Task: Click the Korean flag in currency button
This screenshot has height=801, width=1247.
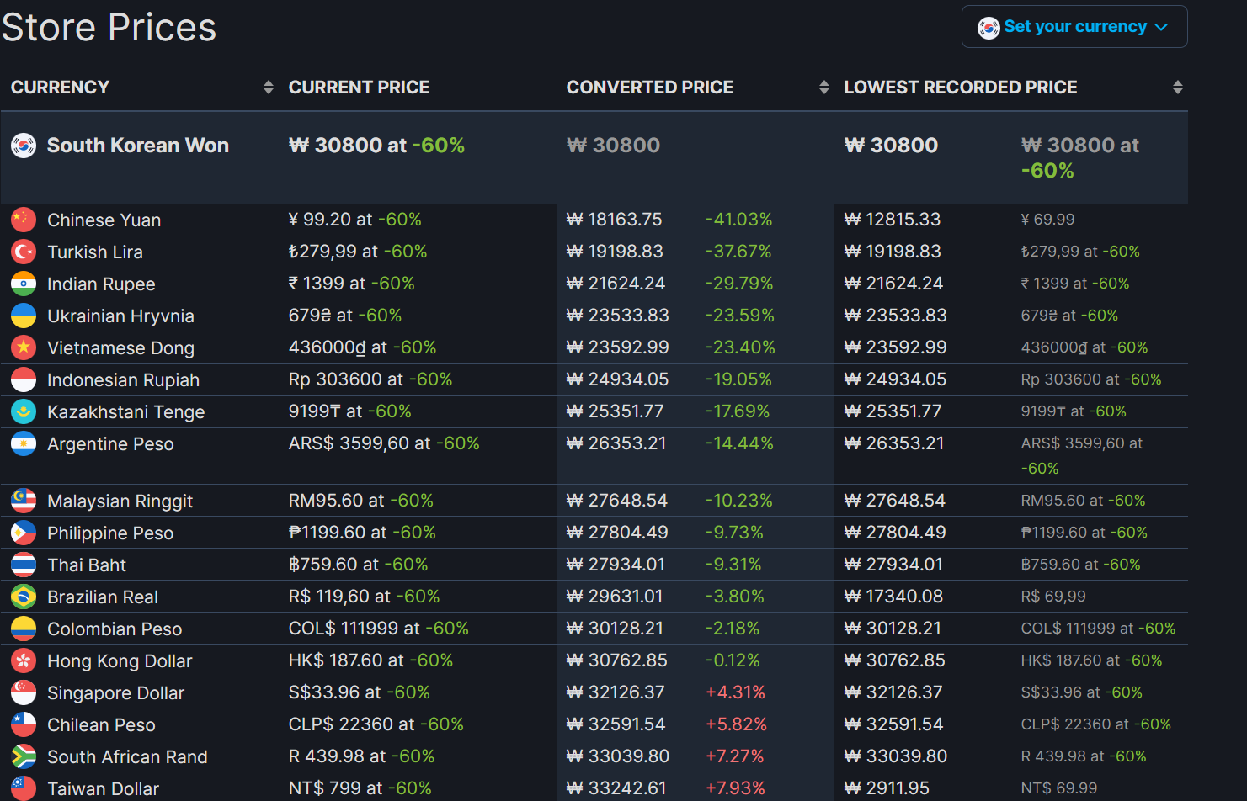Action: tap(989, 27)
